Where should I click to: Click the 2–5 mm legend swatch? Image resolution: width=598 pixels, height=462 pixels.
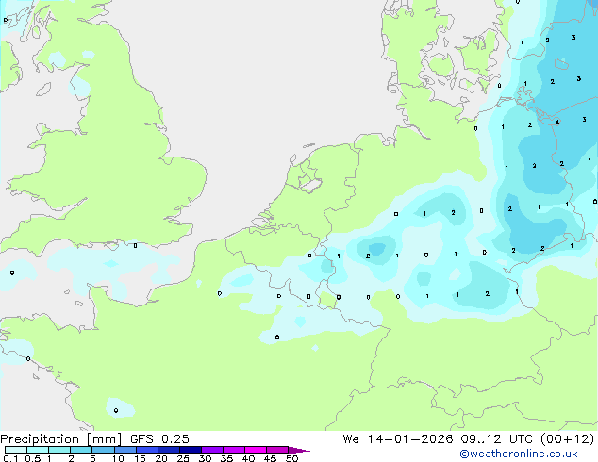(81, 450)
